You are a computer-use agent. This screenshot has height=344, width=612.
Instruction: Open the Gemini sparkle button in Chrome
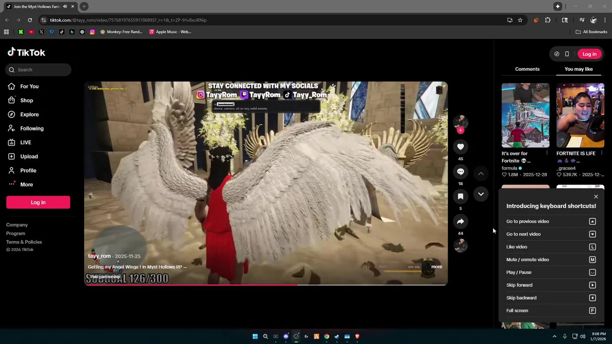(557, 6)
